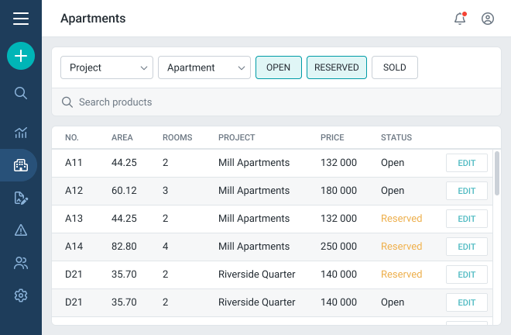Open the contracts document-edit sidebar icon

(21, 199)
